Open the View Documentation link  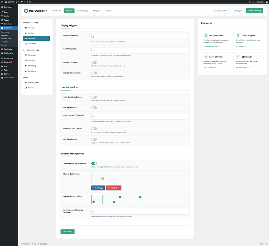(x=212, y=46)
